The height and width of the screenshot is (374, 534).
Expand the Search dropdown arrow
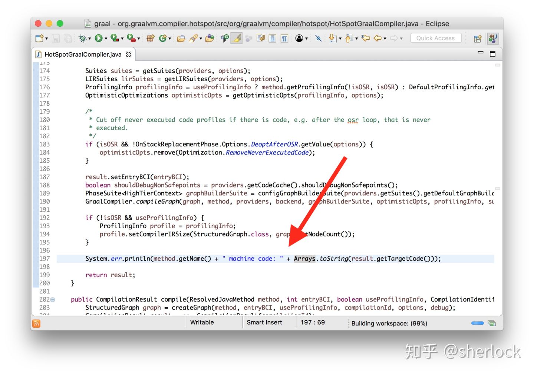[201, 39]
